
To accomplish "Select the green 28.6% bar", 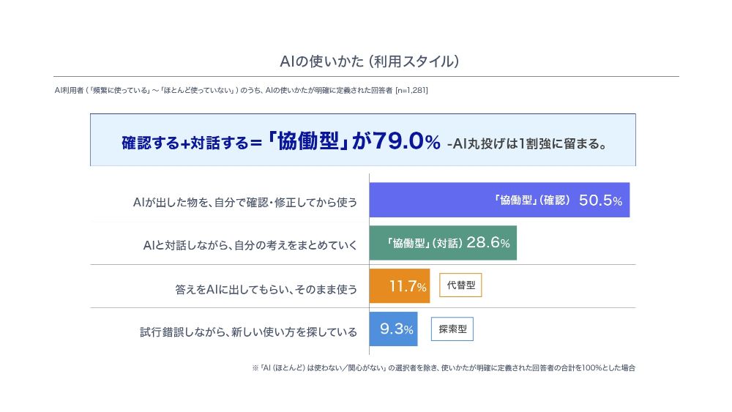I will tap(443, 243).
